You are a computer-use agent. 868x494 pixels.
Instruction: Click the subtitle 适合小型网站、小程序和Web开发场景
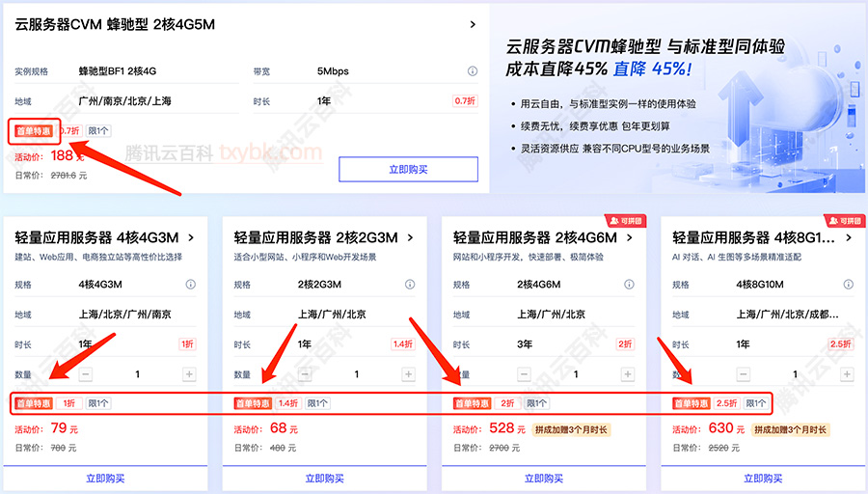click(305, 257)
